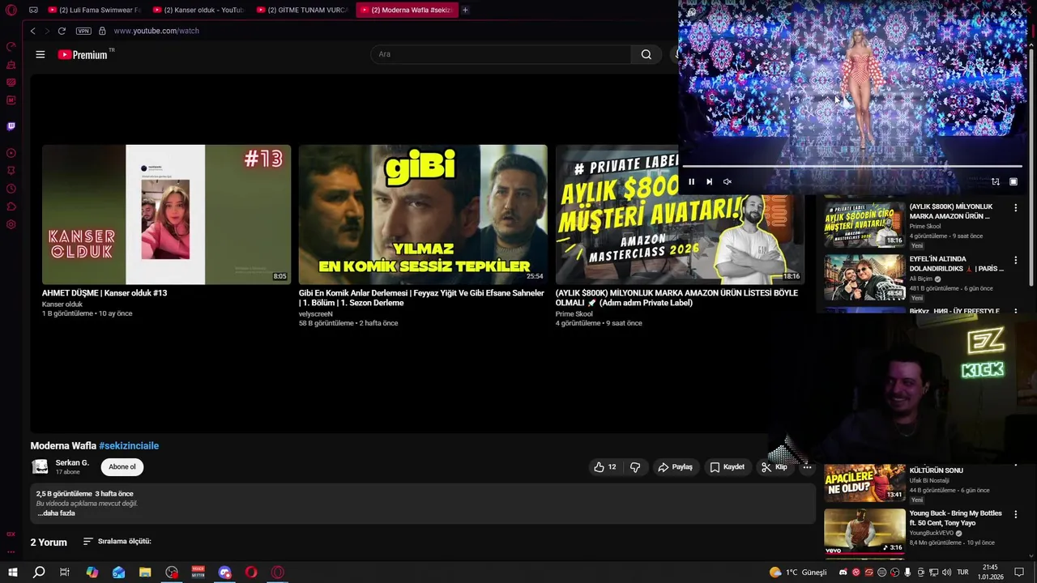Like the video with 12 likes
1037x583 pixels.
[605, 466]
